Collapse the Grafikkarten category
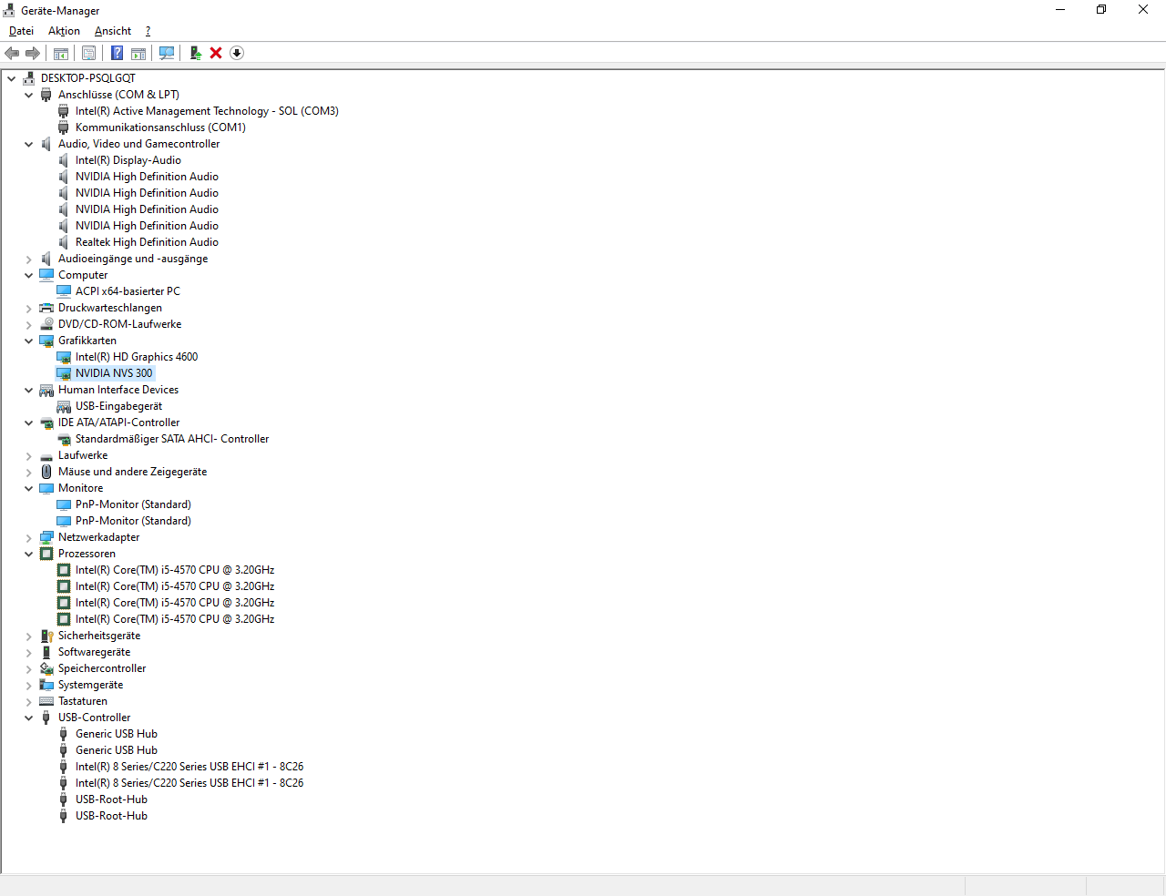Screen dimensions: 1166x896 (x=29, y=341)
